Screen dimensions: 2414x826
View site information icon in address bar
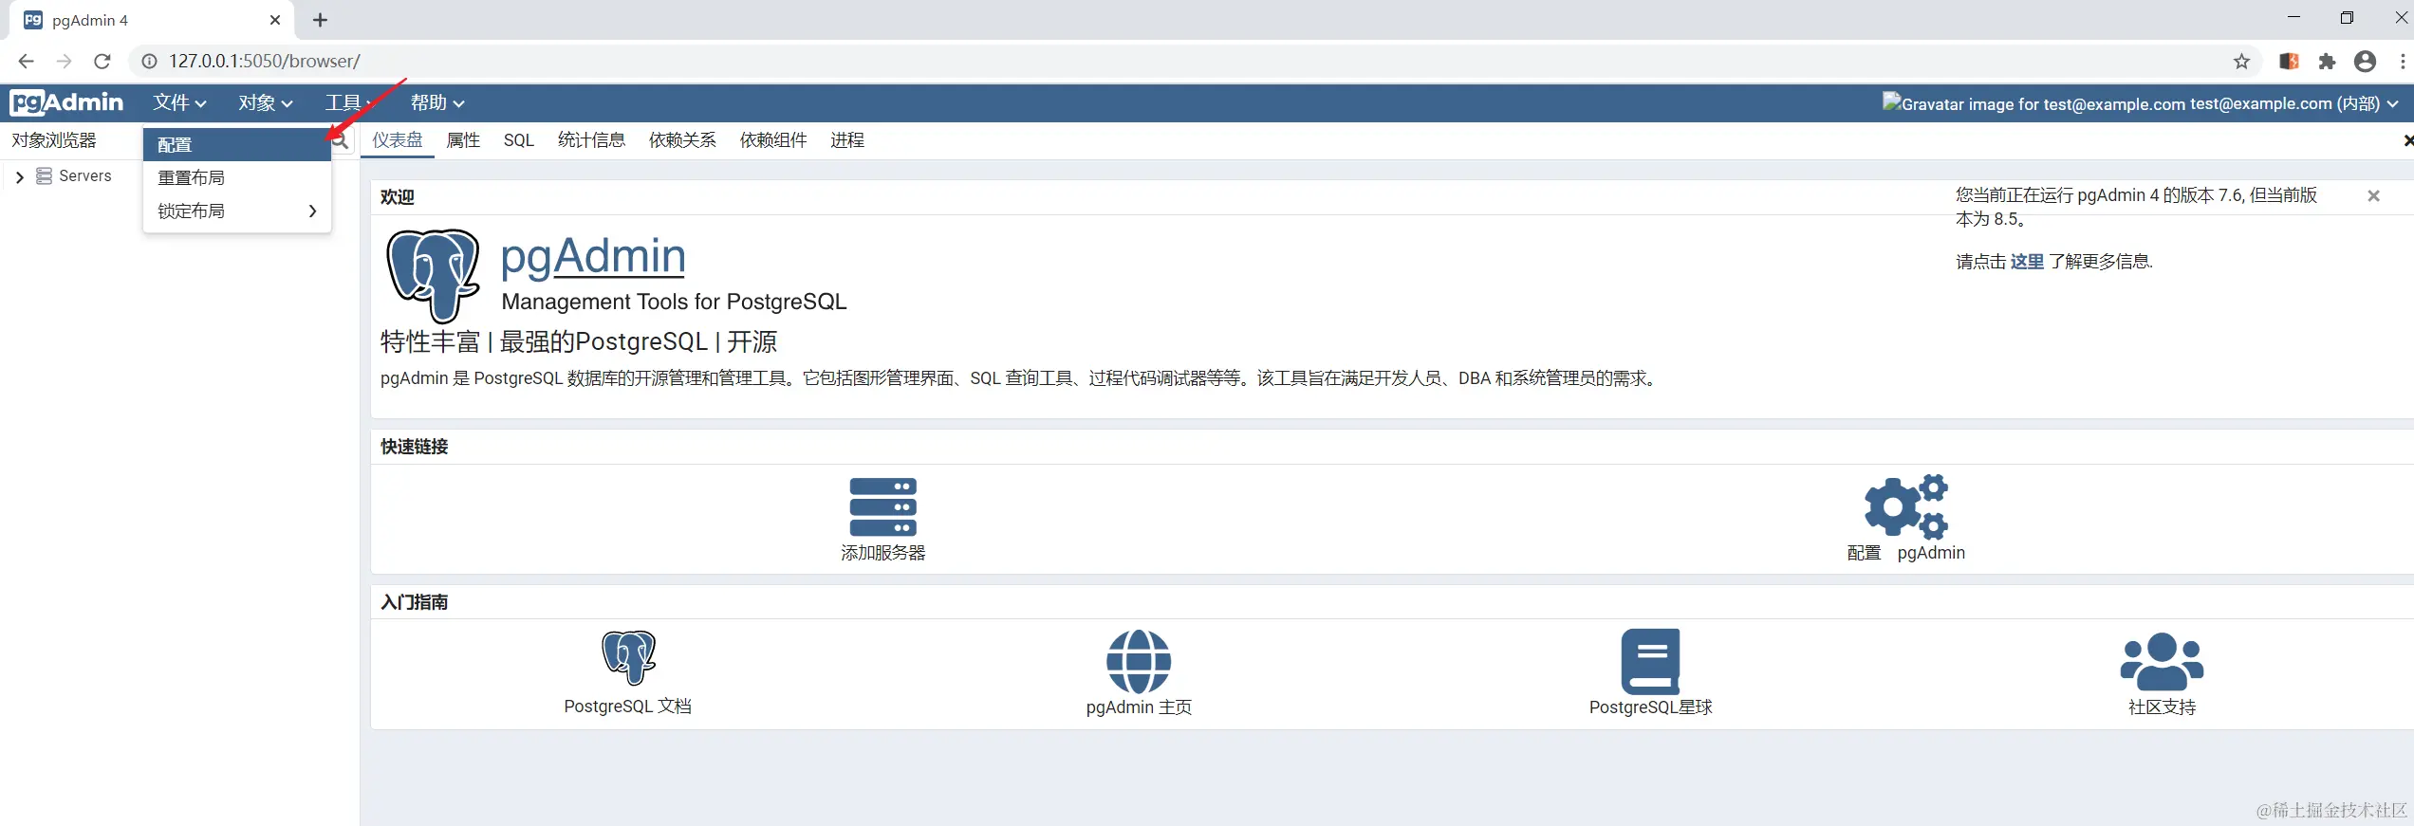149,62
